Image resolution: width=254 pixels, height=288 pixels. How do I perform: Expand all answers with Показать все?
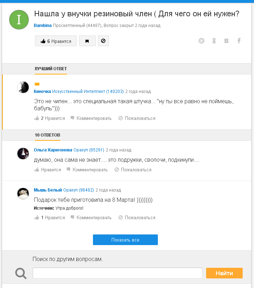tap(125, 240)
